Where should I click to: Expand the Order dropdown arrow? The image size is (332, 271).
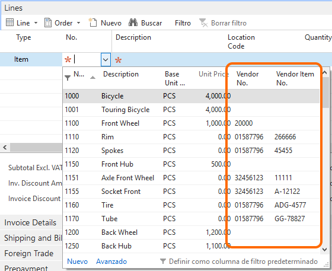[78, 23]
